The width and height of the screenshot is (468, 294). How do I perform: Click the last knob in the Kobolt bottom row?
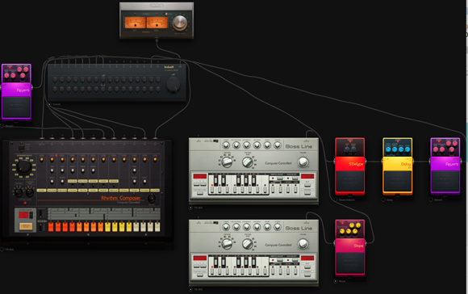point(158,89)
